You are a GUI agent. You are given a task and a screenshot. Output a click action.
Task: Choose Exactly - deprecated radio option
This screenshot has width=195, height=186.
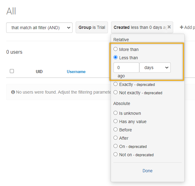point(115,84)
